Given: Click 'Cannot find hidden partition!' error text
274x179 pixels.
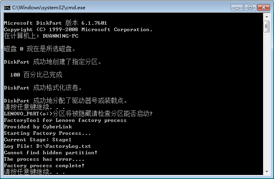Looking at the screenshot, I should 51,153.
